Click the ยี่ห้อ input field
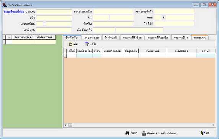The width and height of the screenshot is (219, 139). pyautogui.click(x=54, y=18)
